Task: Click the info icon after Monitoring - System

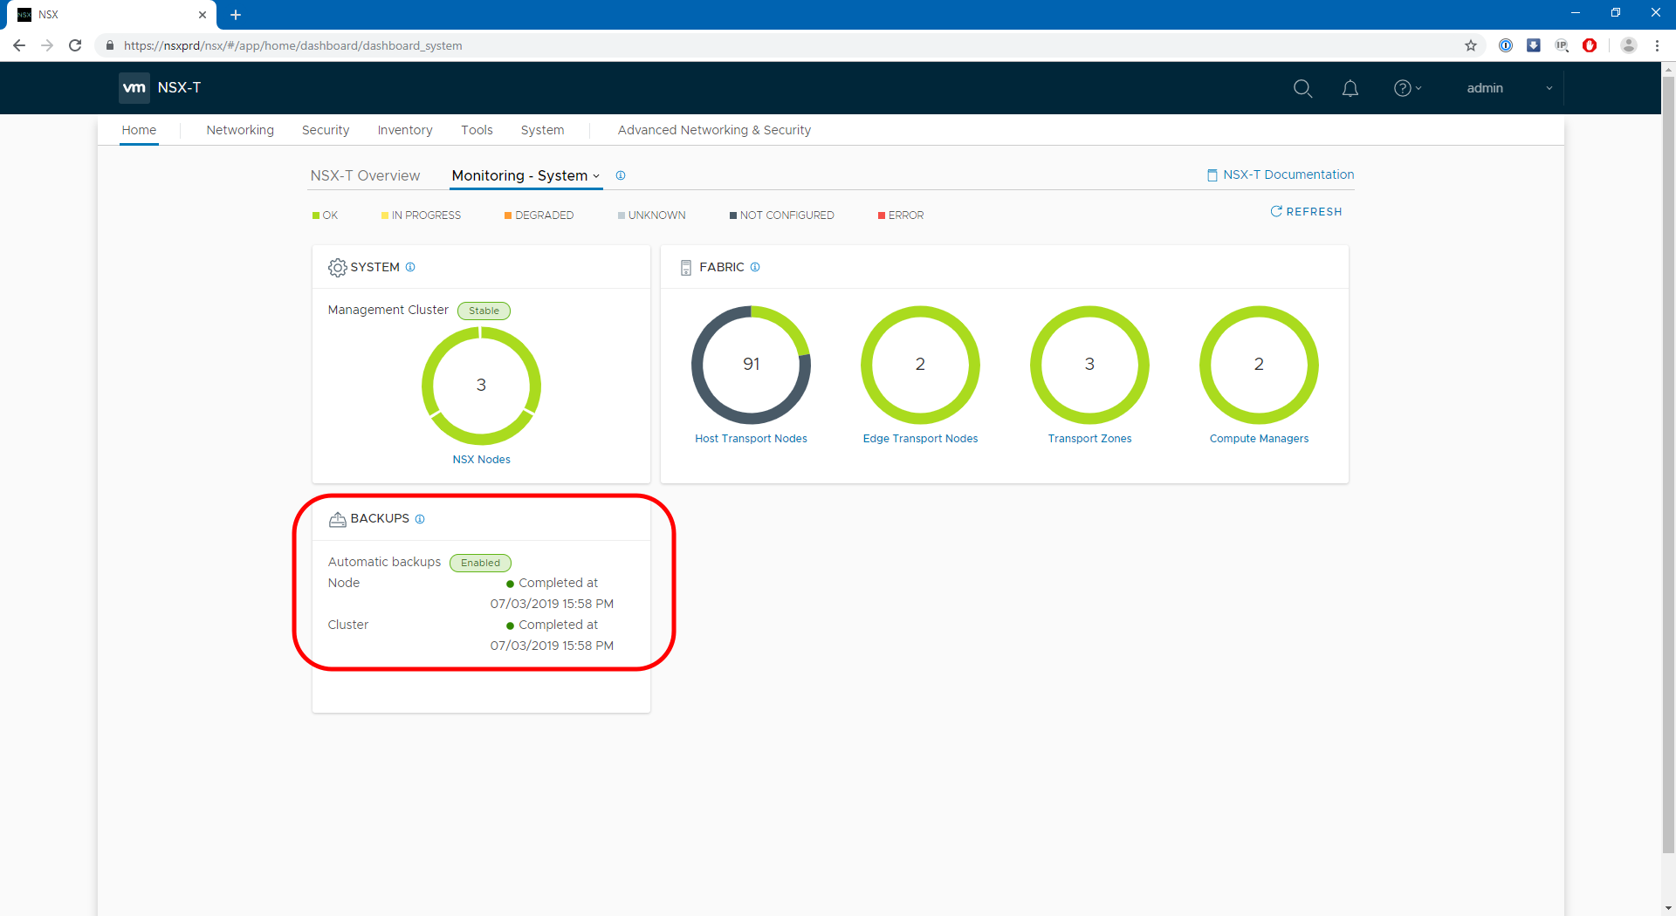Action: point(621,175)
